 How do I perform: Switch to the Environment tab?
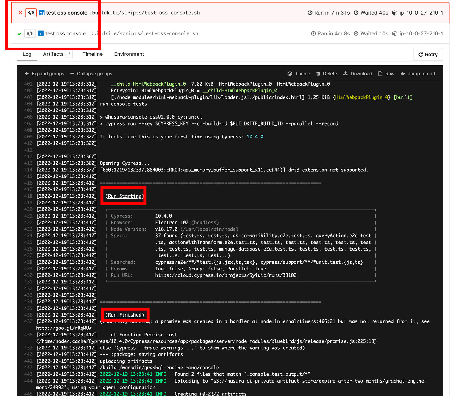point(129,54)
